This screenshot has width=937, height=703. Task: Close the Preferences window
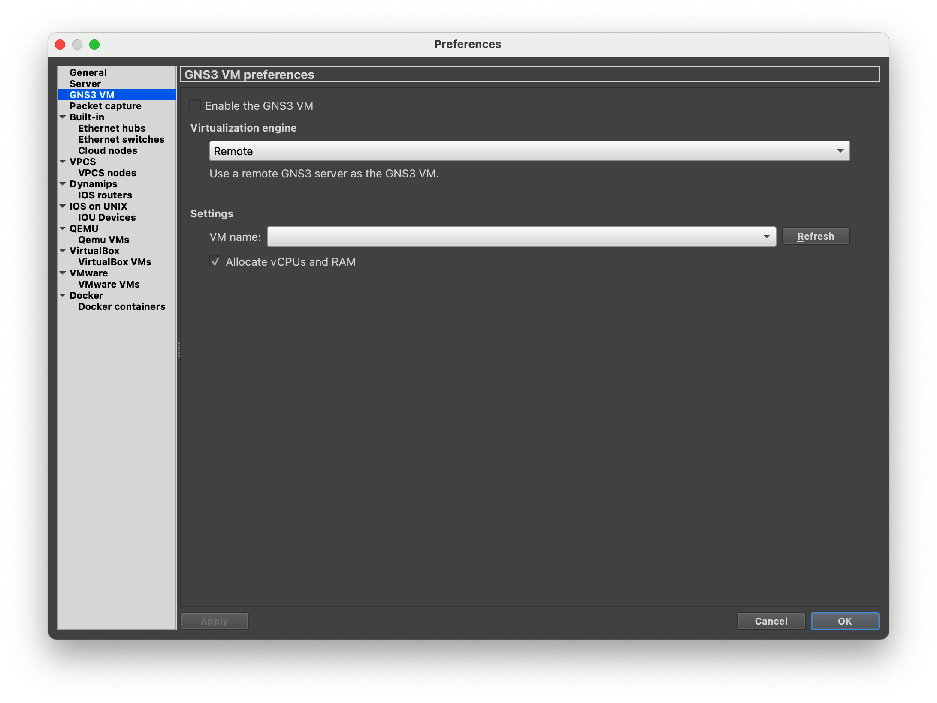pyautogui.click(x=60, y=45)
